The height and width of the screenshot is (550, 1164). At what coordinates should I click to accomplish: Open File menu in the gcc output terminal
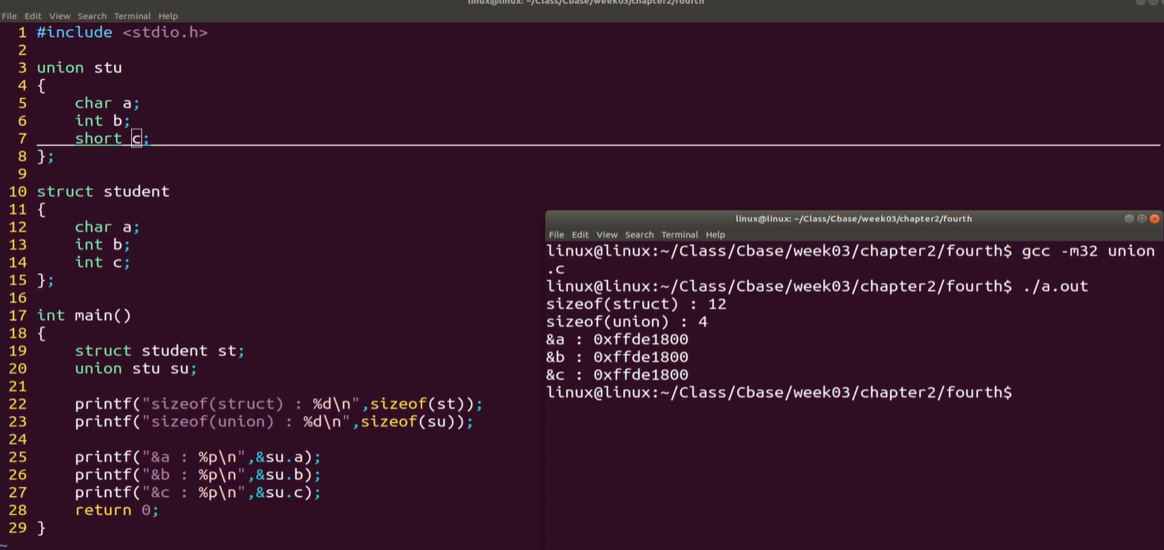click(x=556, y=235)
